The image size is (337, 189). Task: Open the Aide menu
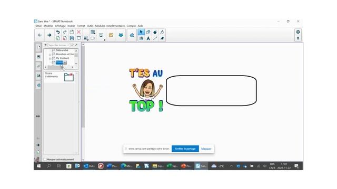[x=140, y=26]
